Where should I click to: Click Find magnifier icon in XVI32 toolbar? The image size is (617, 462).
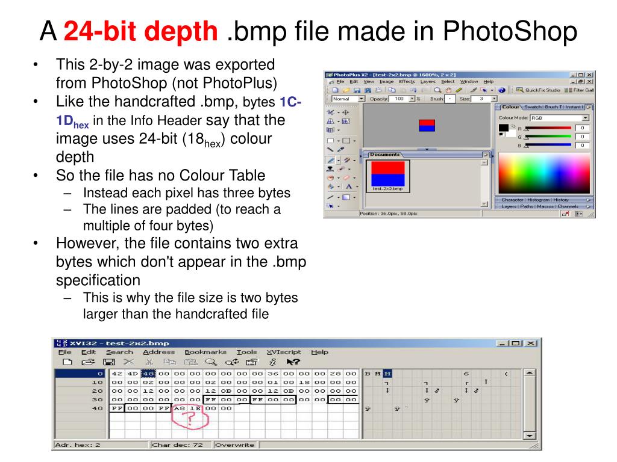pos(211,362)
